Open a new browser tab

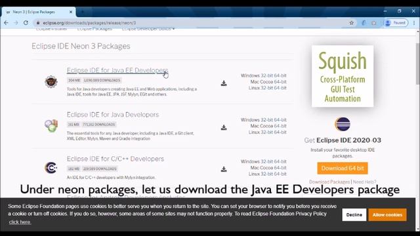click(x=82, y=12)
